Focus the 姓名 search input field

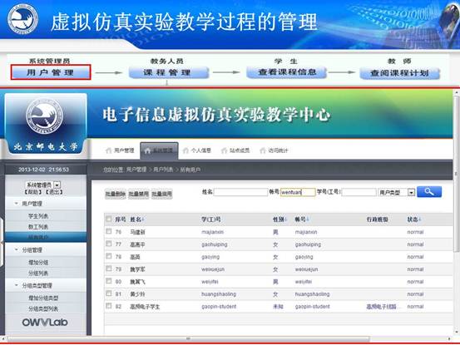point(240,192)
